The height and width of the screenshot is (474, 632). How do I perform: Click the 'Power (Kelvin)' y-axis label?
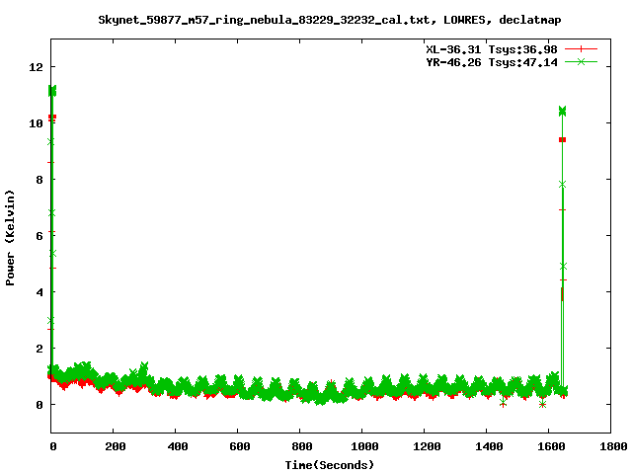[10, 238]
